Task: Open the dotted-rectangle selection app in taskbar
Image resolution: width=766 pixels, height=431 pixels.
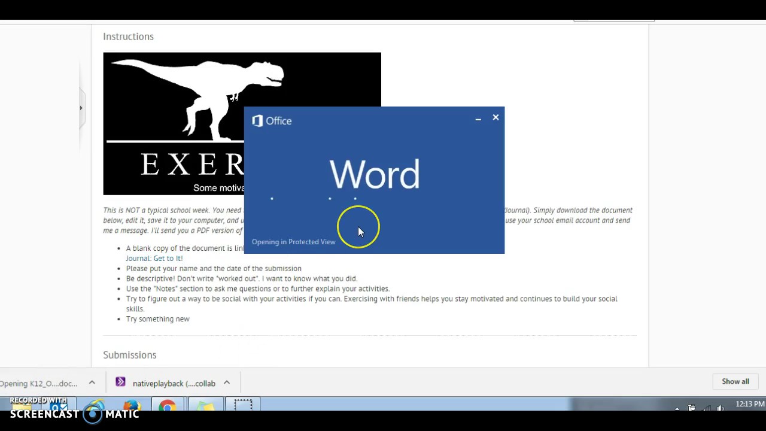Action: (243, 406)
